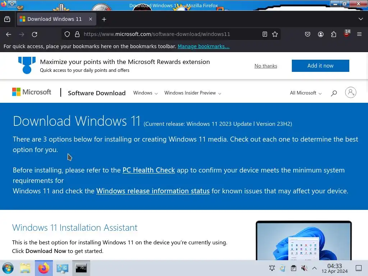Open tracking protection shield info
This screenshot has height=276, width=368.
click(67, 34)
